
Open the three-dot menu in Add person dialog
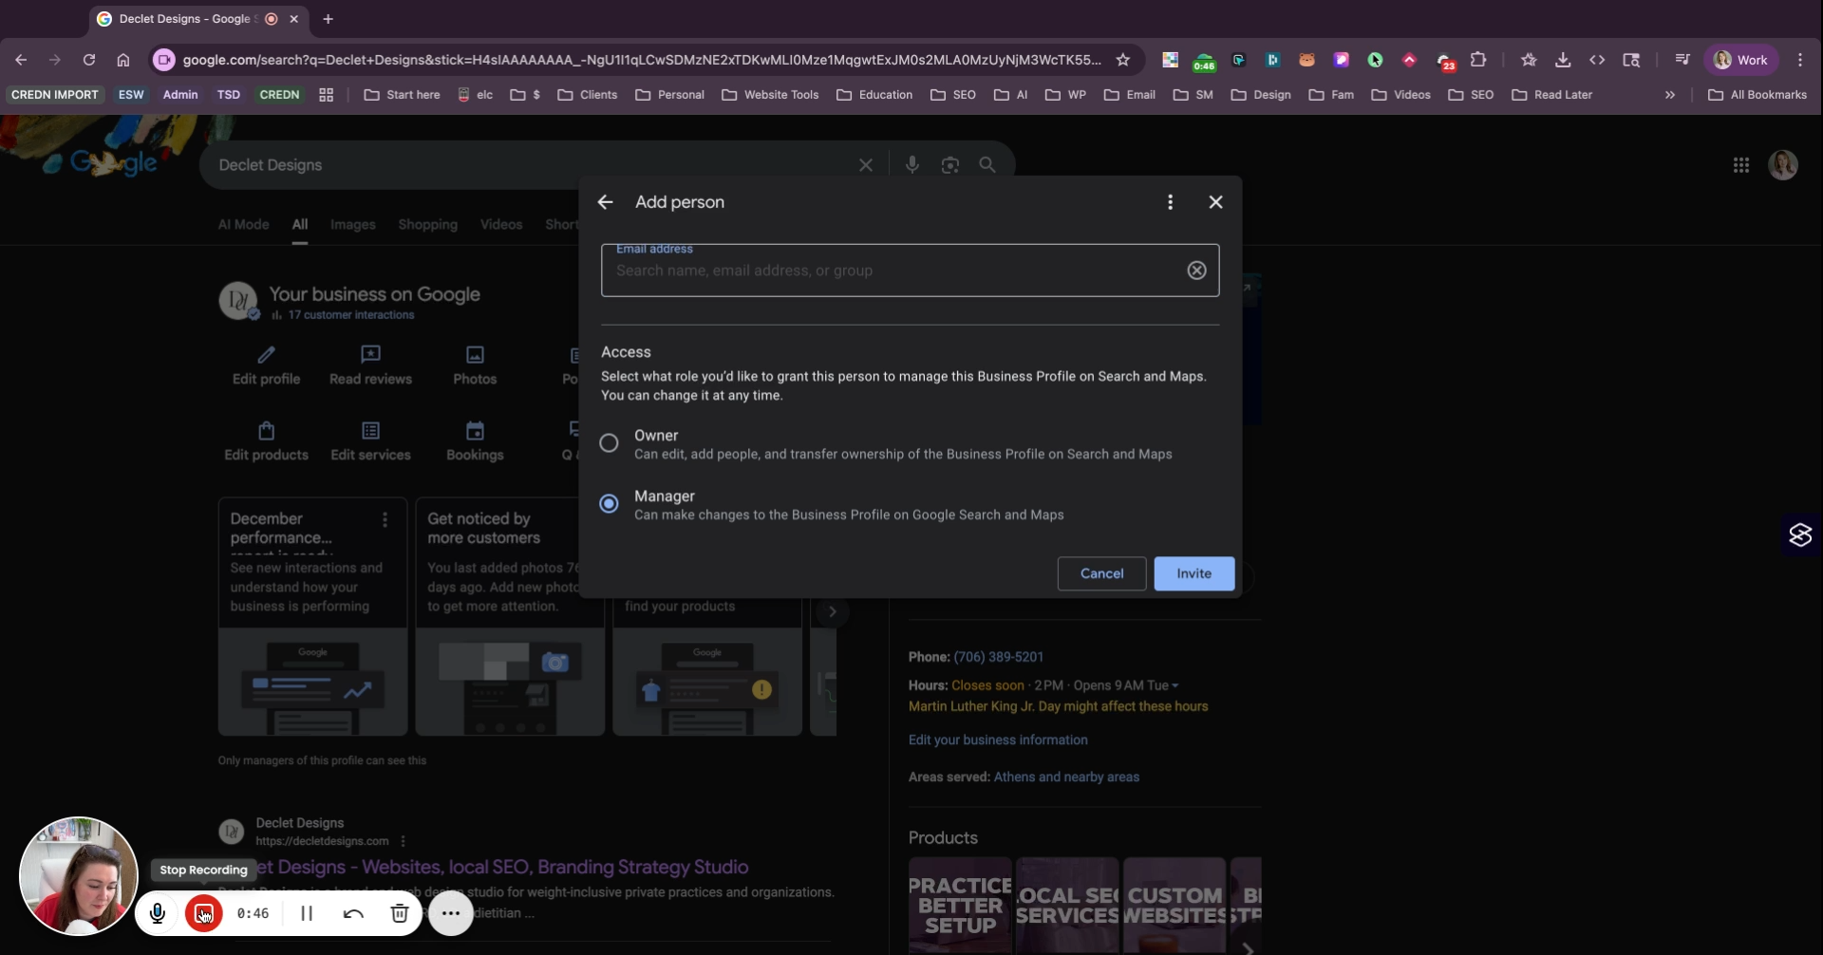point(1170,202)
